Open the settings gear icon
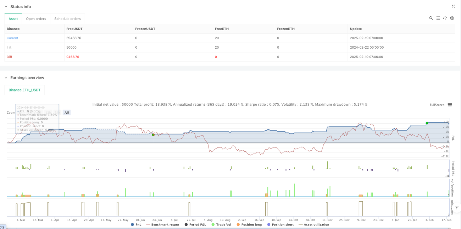Screen dimensions: 461x229 (452, 18)
